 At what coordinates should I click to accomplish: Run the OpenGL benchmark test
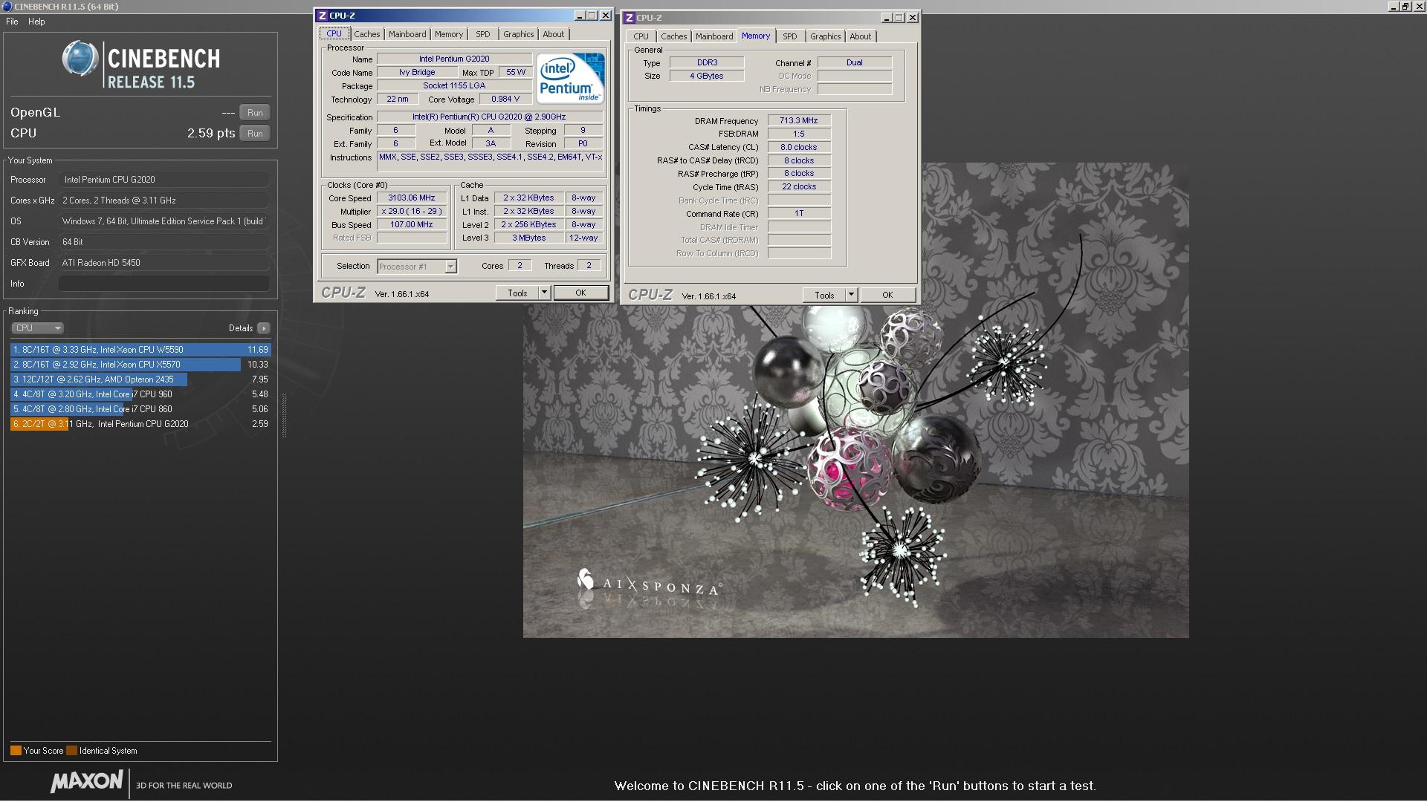[x=255, y=113]
